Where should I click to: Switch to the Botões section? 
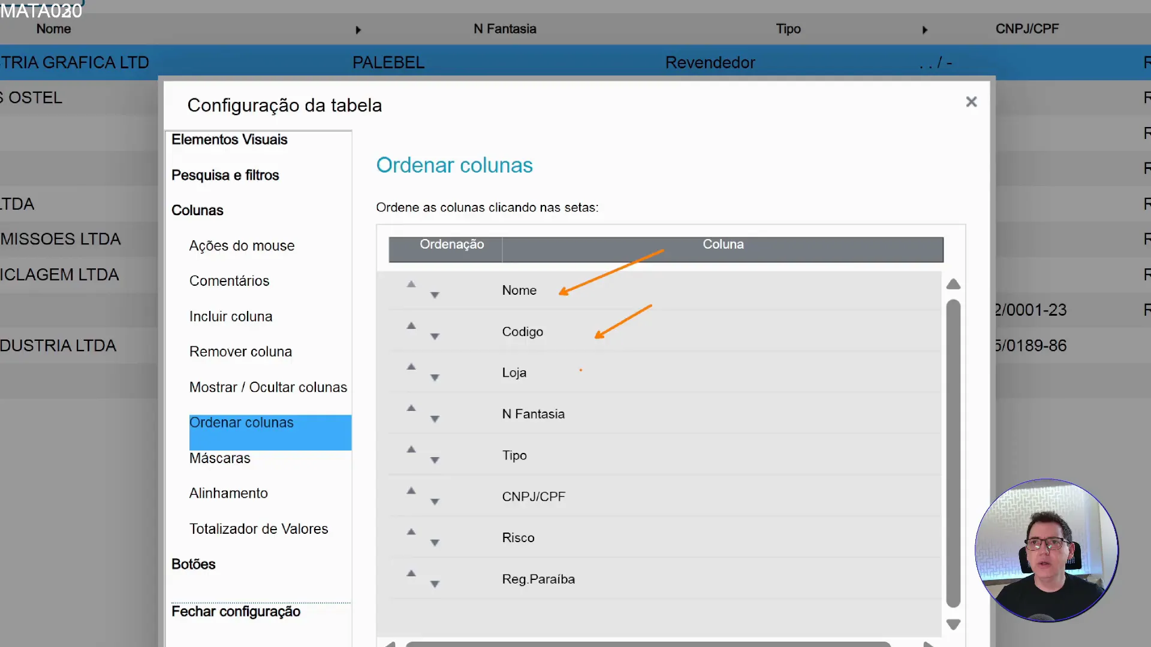193,564
